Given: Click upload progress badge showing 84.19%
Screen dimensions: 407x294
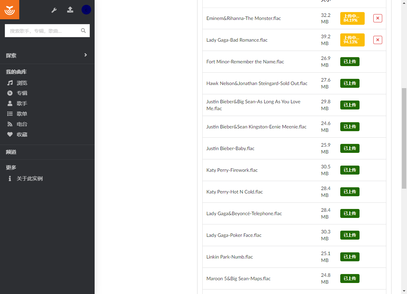Looking at the screenshot, I should point(352,18).
